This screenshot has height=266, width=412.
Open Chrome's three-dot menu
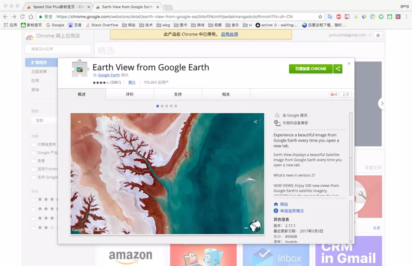click(x=407, y=16)
